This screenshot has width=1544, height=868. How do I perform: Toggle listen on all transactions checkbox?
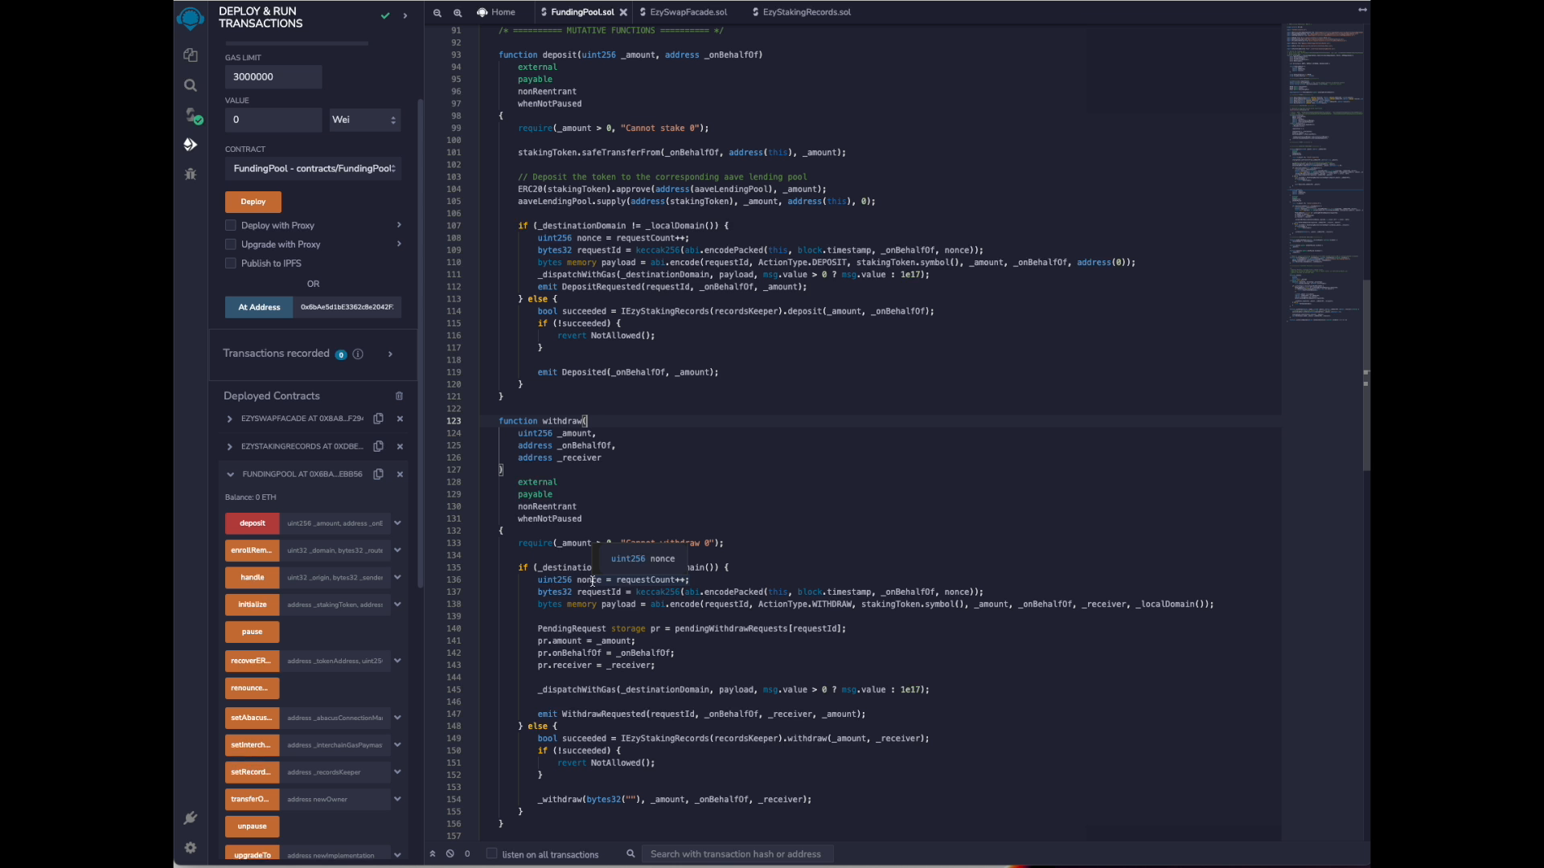[x=491, y=854]
